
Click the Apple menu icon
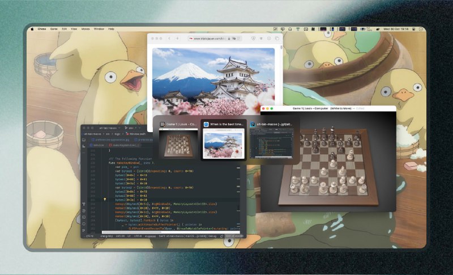pos(32,28)
